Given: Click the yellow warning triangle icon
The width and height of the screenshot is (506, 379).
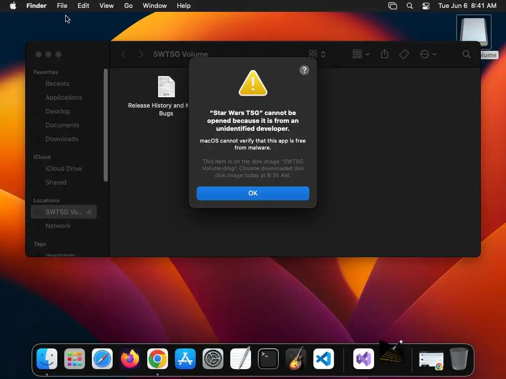Looking at the screenshot, I should 253,83.
